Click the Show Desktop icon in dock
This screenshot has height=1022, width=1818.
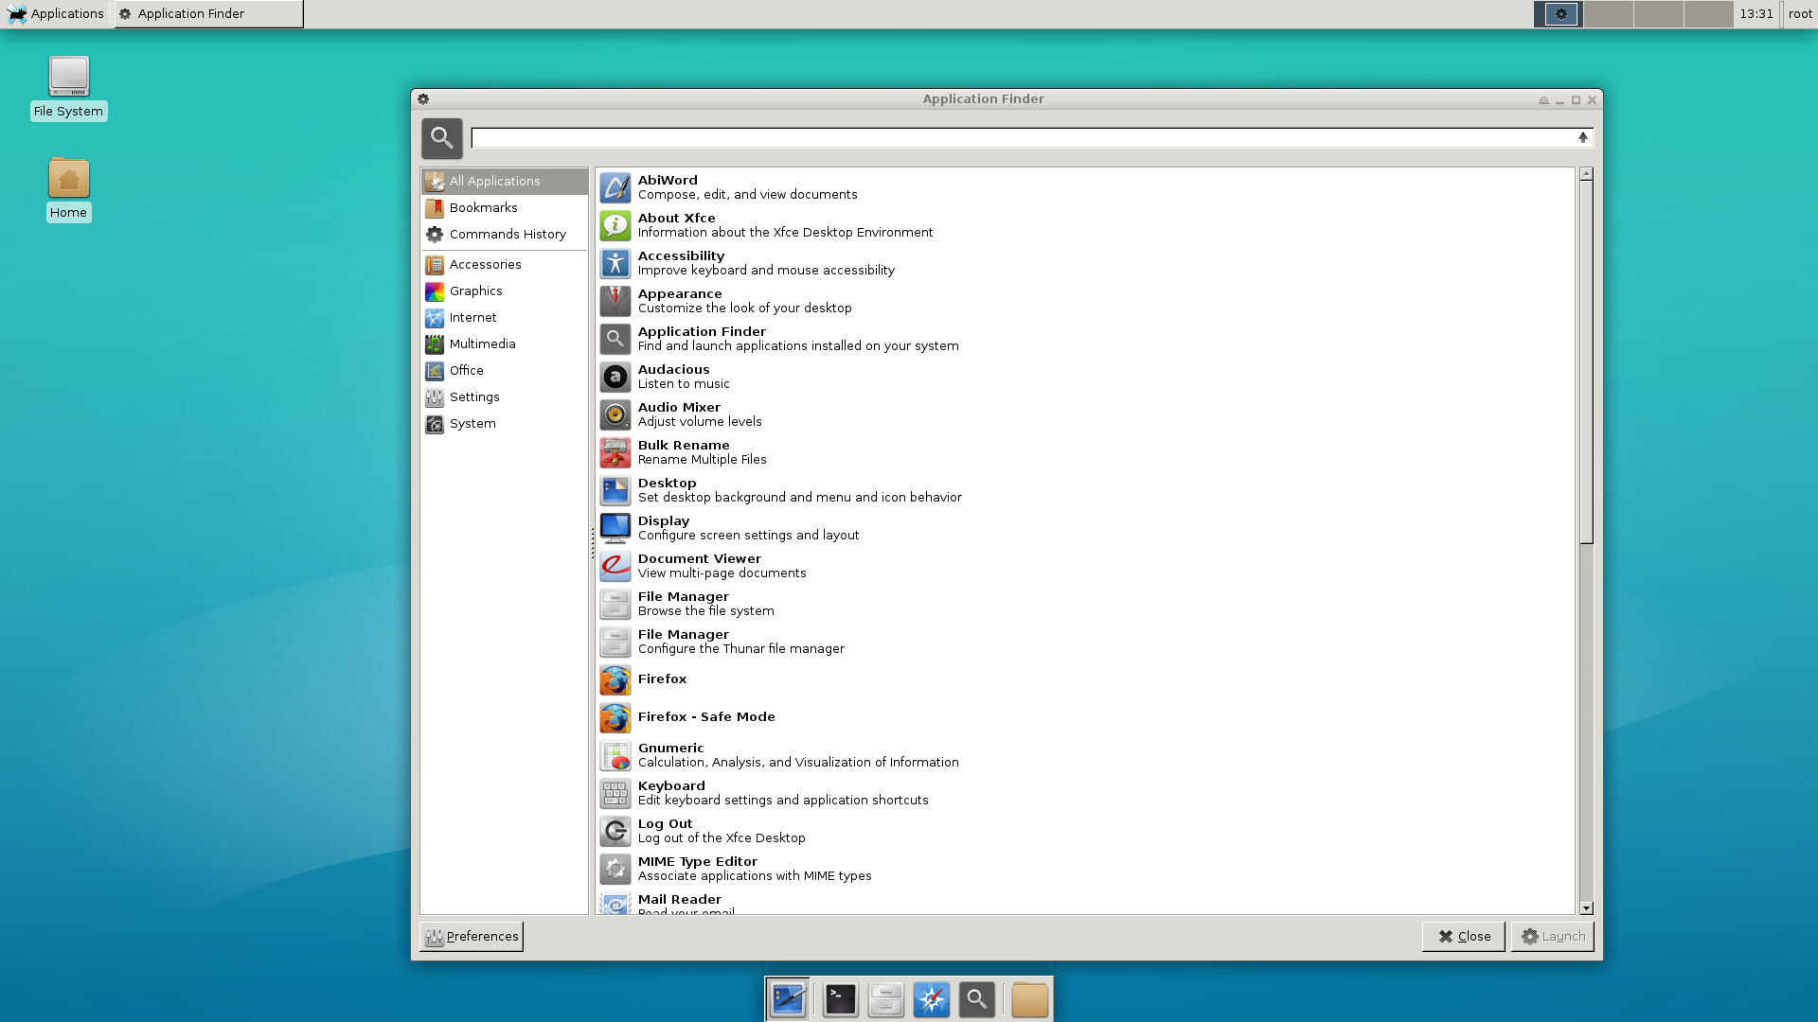tap(788, 999)
